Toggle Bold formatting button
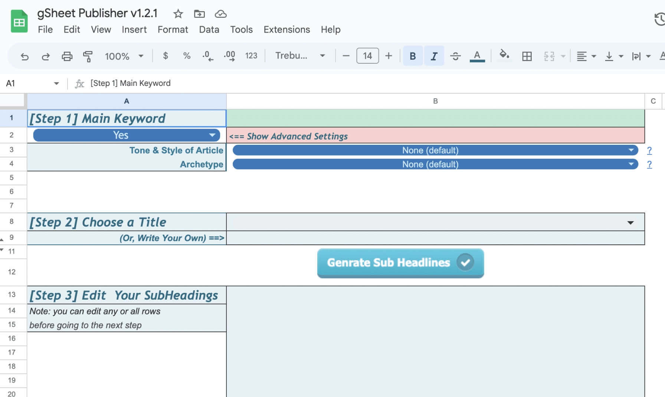Image resolution: width=665 pixels, height=397 pixels. point(412,56)
